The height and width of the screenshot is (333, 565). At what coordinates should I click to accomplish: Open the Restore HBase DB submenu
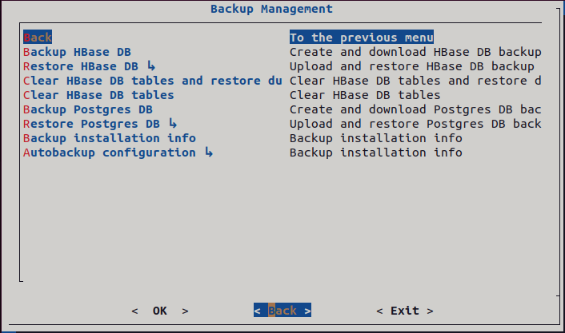click(x=90, y=66)
